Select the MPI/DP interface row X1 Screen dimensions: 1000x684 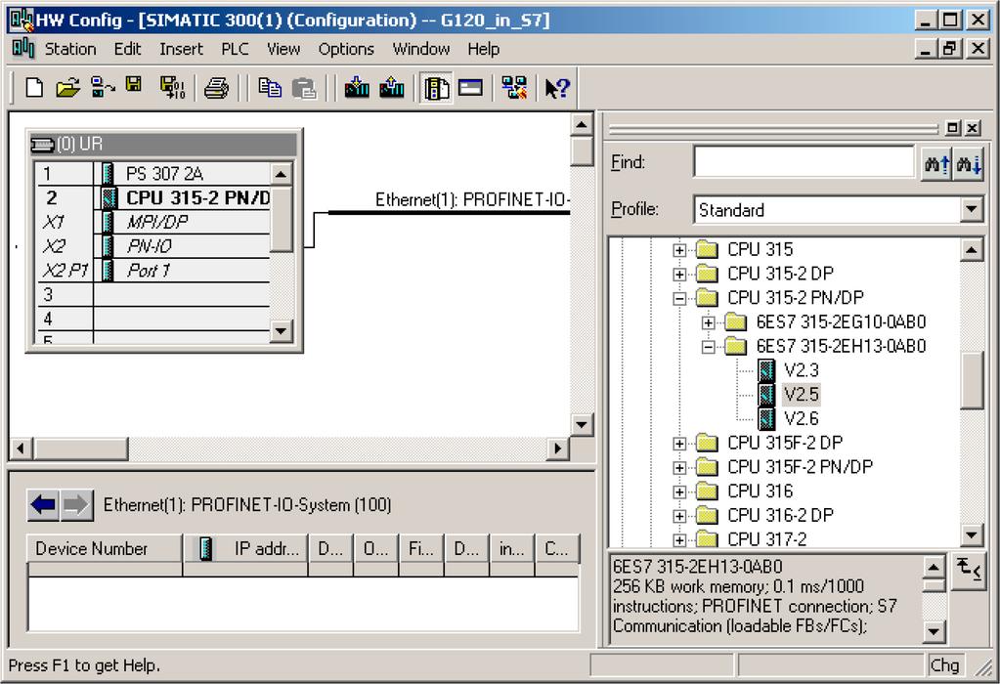(153, 222)
